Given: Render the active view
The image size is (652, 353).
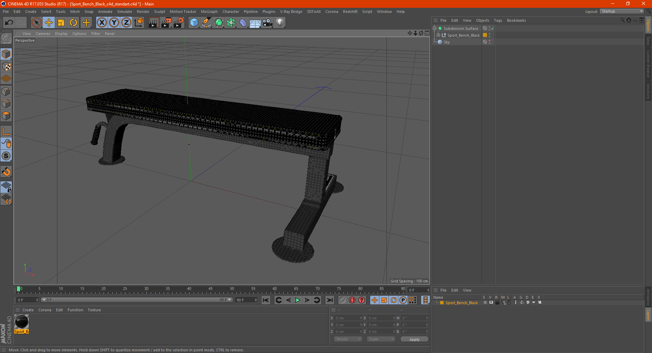Looking at the screenshot, I should click(x=153, y=23).
